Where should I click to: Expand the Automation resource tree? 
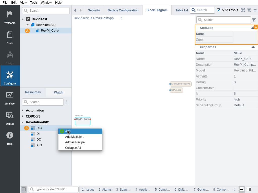pos(23,110)
